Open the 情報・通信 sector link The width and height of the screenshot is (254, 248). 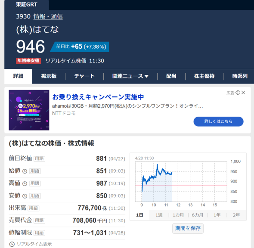tap(48, 16)
